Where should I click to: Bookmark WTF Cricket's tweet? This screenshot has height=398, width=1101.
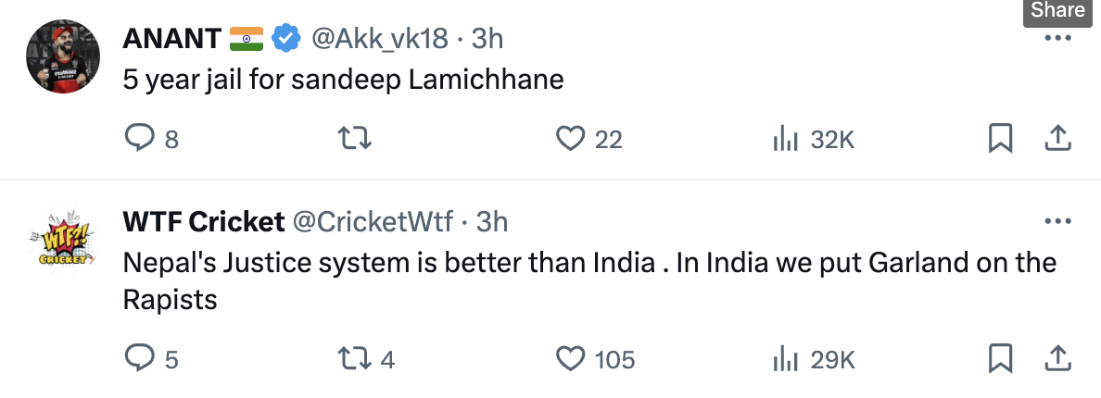(1000, 358)
